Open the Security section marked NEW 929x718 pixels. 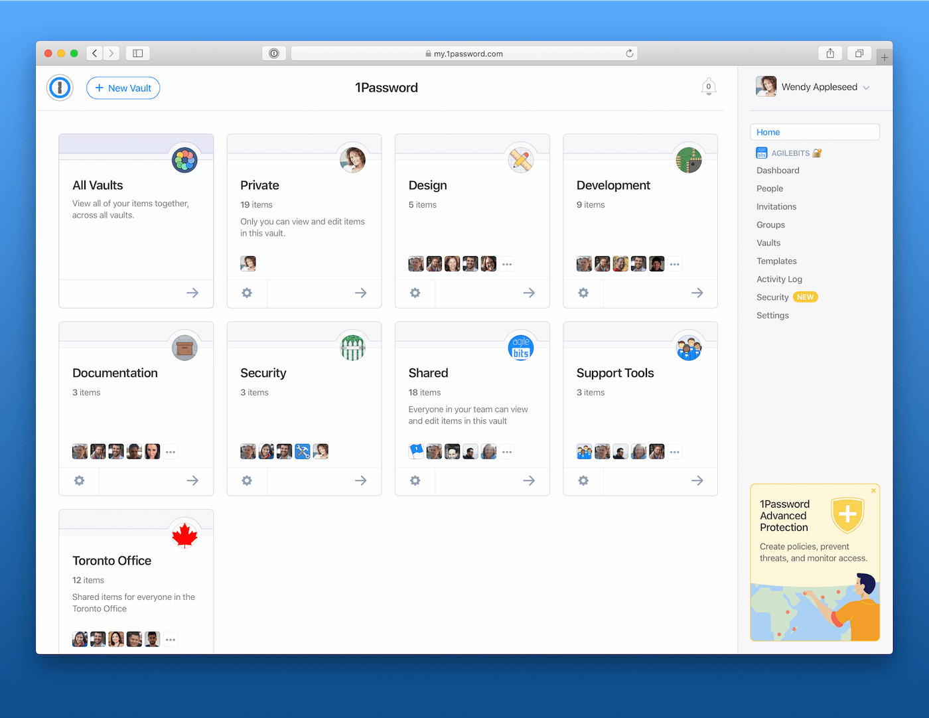(772, 297)
